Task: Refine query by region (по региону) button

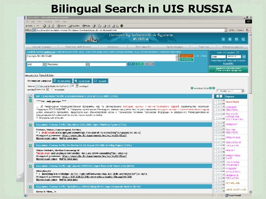Action: (82, 81)
